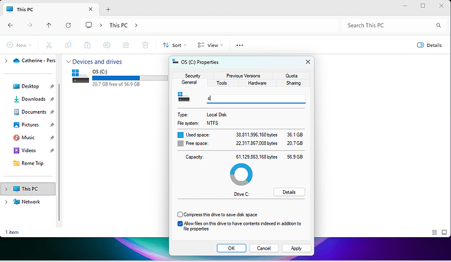
Task: Switch to the Hardware tab
Action: coord(257,83)
